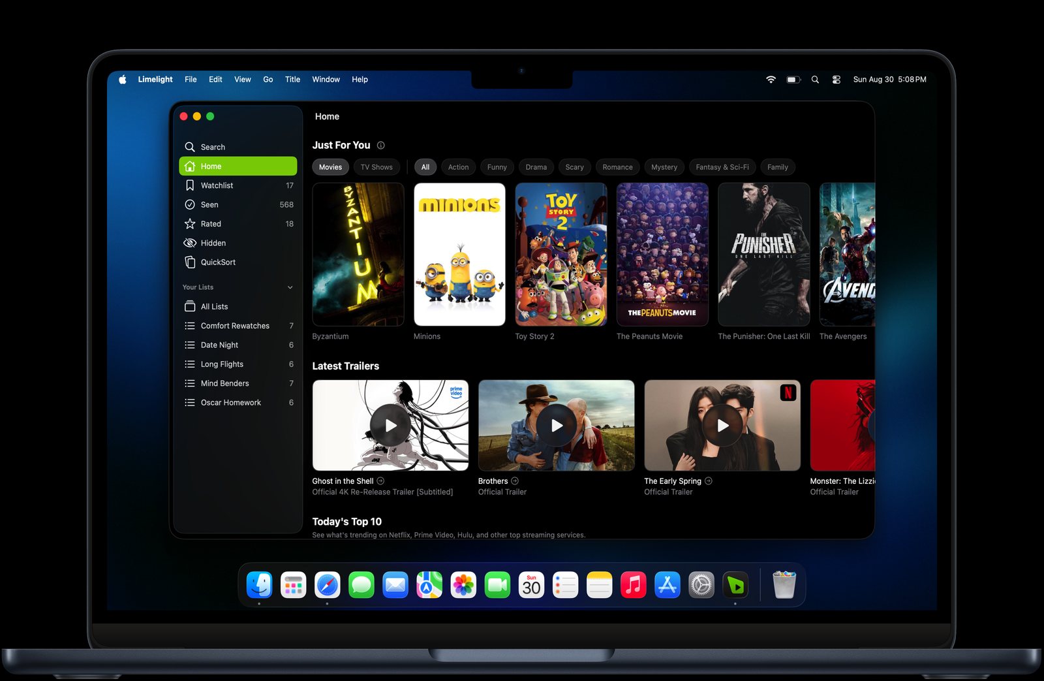Click the Limelight app menu
The height and width of the screenshot is (681, 1044).
[155, 79]
